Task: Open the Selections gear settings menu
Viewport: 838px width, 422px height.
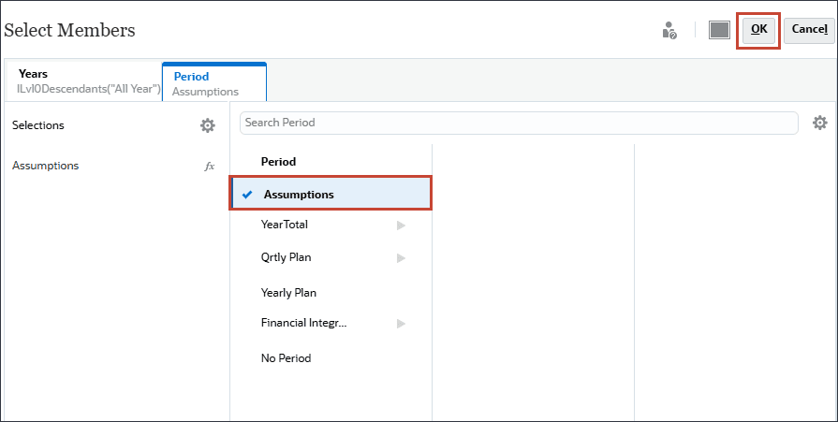Action: pyautogui.click(x=208, y=125)
